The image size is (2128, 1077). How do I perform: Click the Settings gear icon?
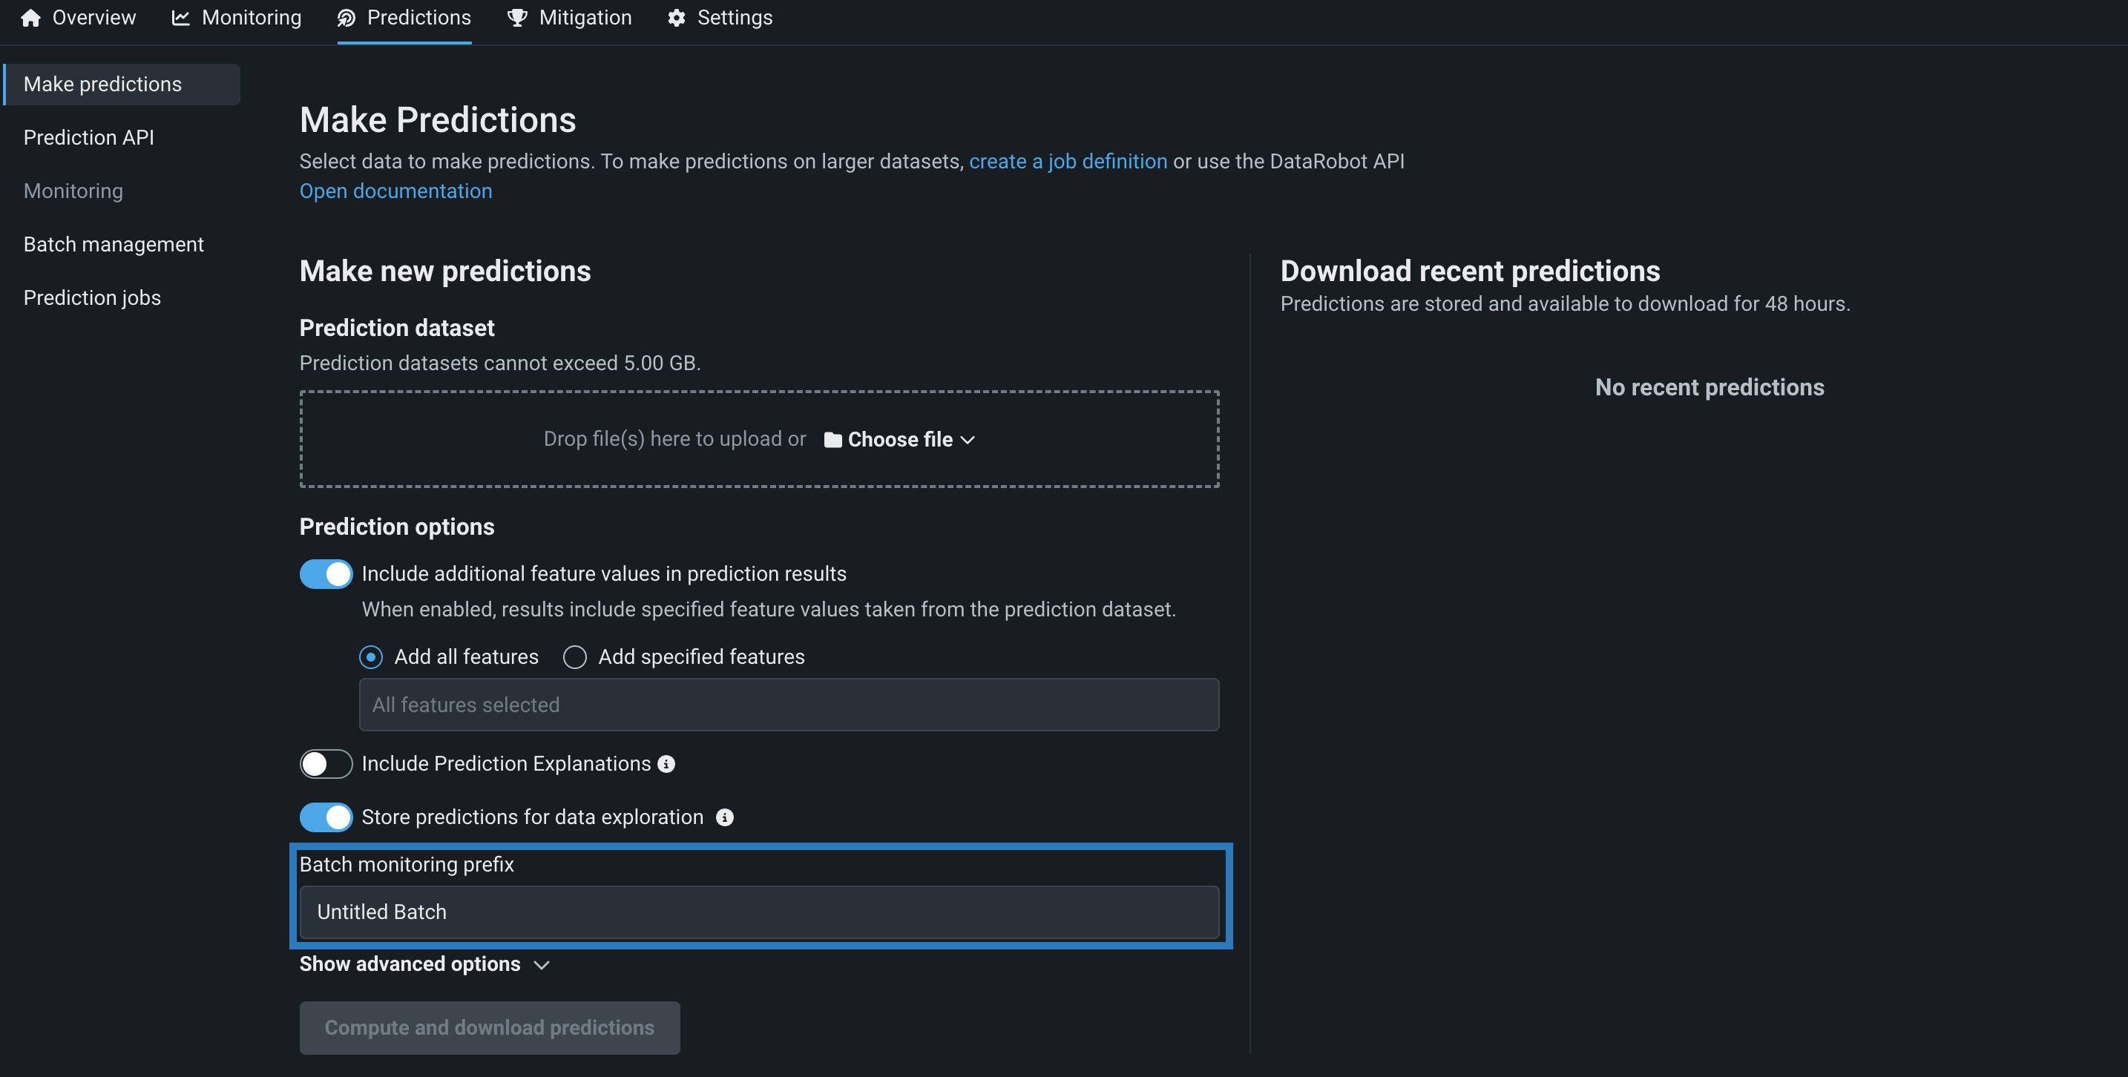[677, 18]
